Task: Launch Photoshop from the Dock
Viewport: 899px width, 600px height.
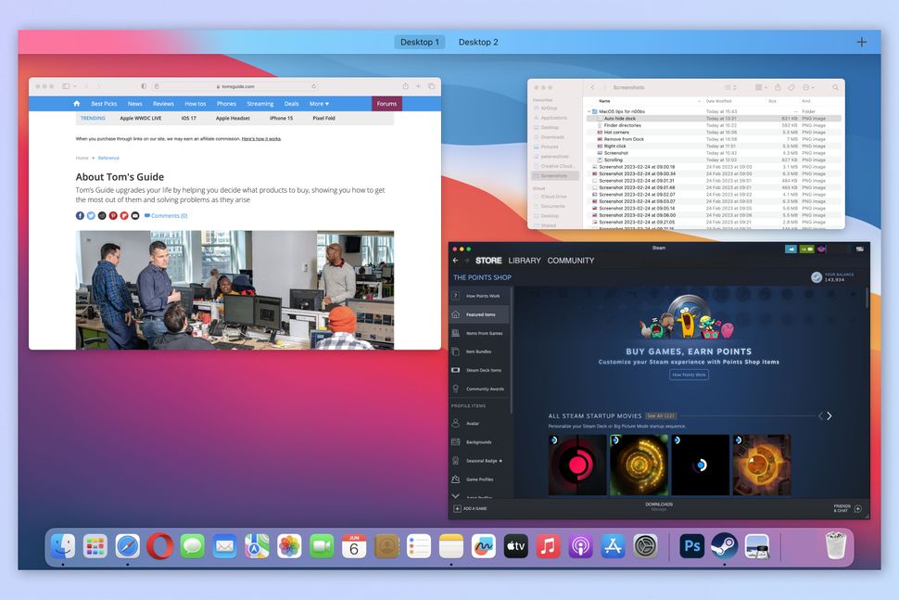Action: click(x=690, y=546)
